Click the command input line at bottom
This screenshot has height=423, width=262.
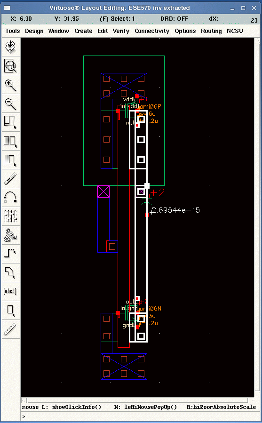139,416
